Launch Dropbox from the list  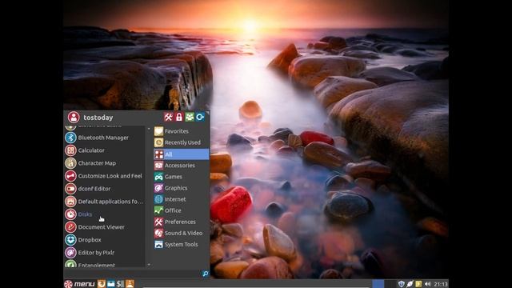click(104, 240)
